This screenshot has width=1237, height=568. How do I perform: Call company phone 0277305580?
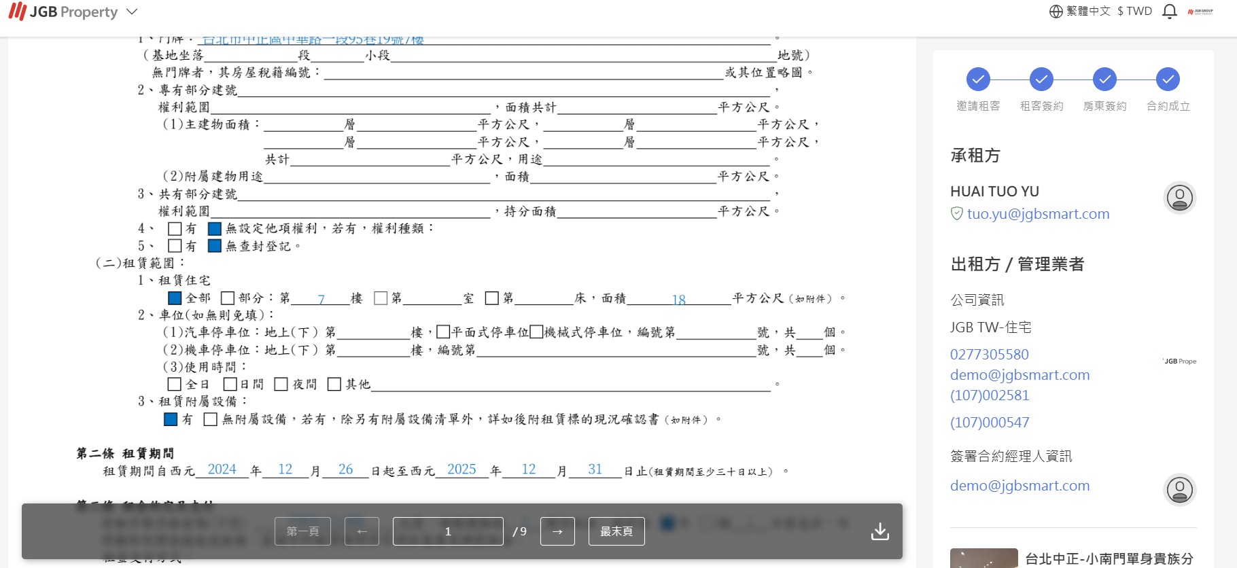(x=989, y=355)
